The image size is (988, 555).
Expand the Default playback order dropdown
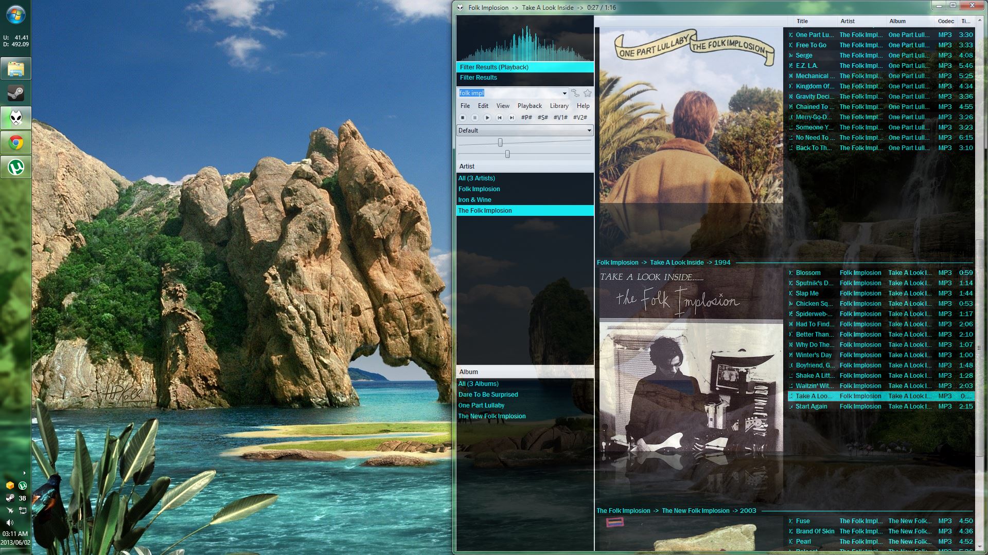pyautogui.click(x=589, y=131)
